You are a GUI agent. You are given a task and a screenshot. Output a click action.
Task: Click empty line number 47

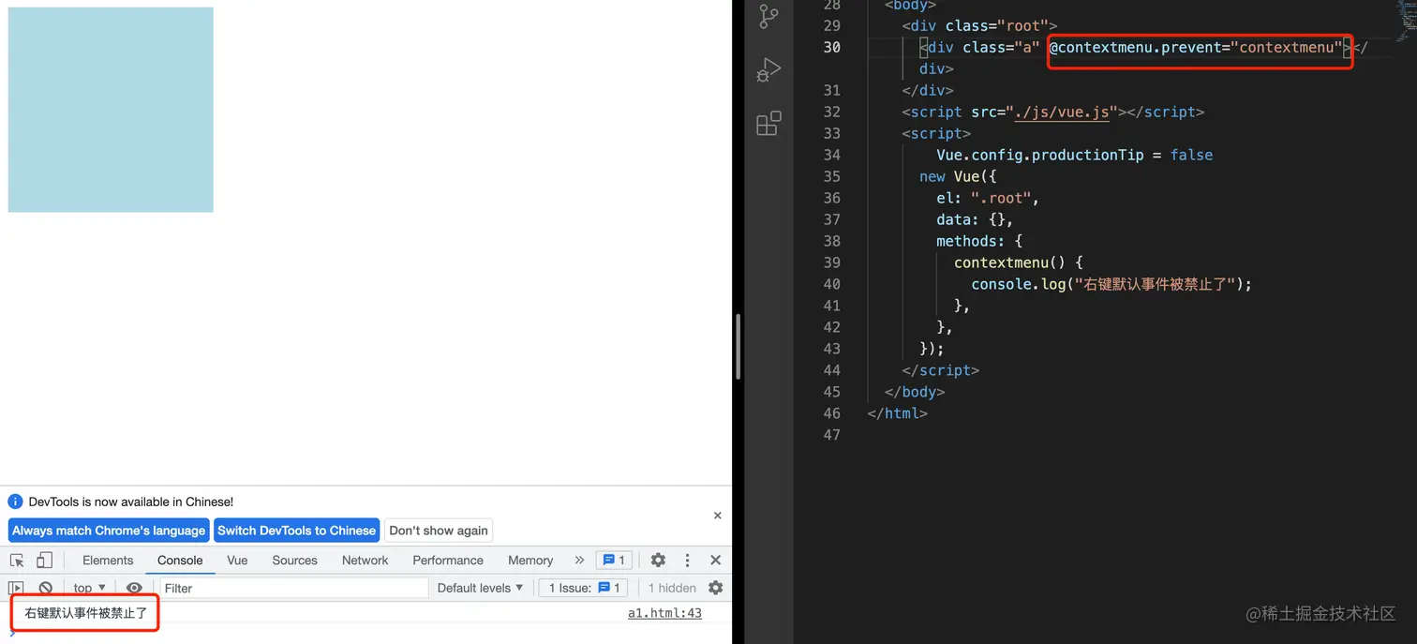point(831,435)
